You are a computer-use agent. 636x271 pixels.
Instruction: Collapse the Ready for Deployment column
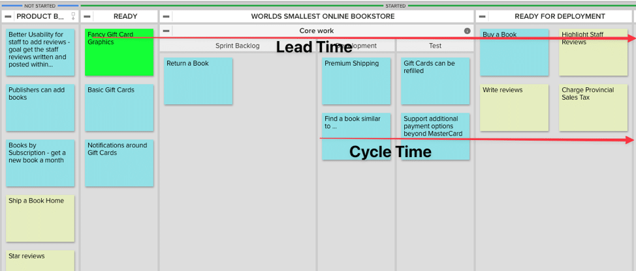tap(483, 16)
